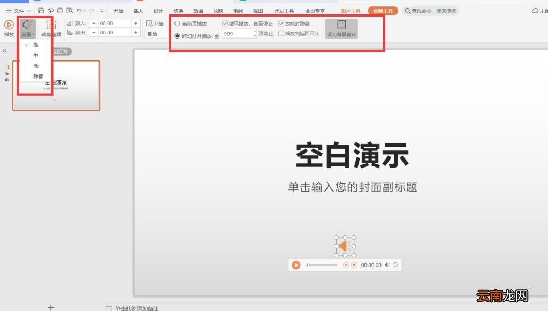Add a new slide with plus button

click(51, 307)
